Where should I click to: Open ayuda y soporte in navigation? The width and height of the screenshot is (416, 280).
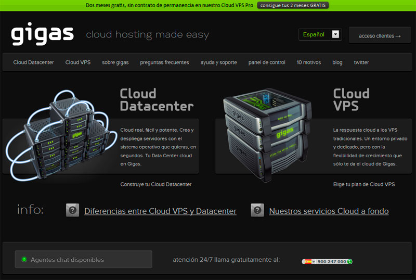coord(218,62)
